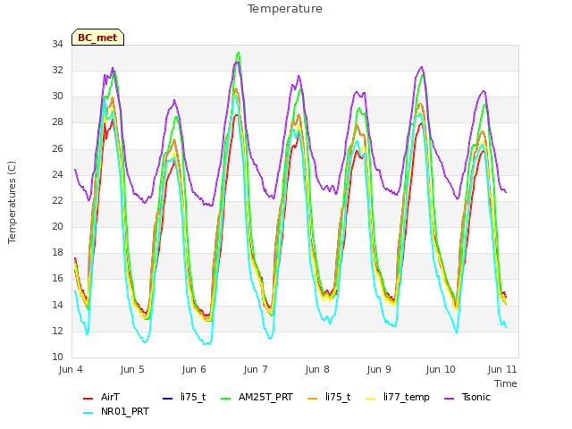Click the Jun 11 x-axis tick label
This screenshot has height=429, width=572.
pyautogui.click(x=502, y=369)
